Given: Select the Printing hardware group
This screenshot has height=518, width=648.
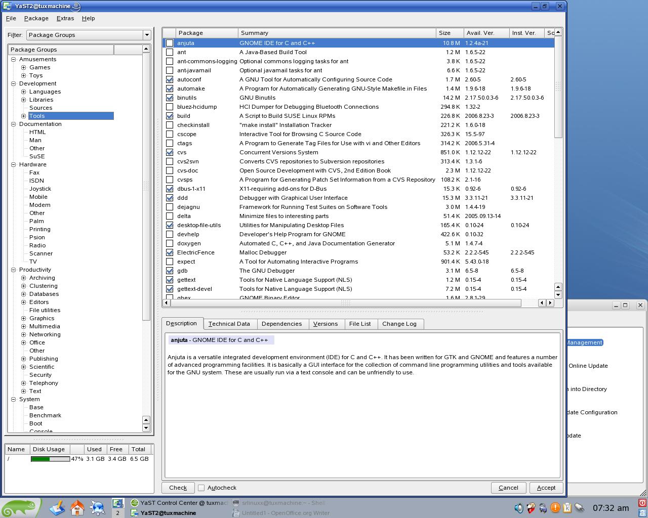Looking at the screenshot, I should point(39,229).
